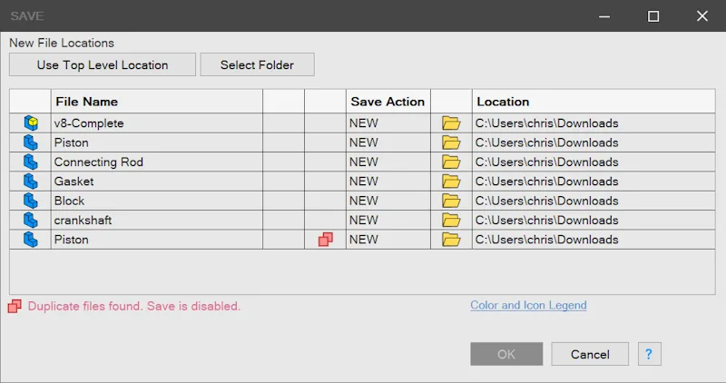Click the Location column header
Screen dimensions: 726x383
[x=594, y=102]
